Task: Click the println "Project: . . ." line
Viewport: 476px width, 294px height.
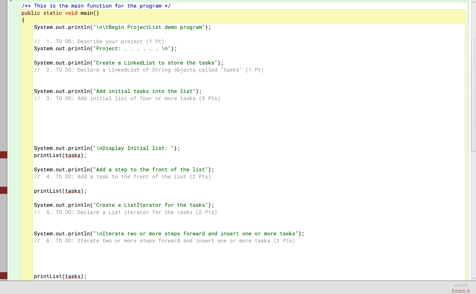Action: pyautogui.click(x=106, y=49)
